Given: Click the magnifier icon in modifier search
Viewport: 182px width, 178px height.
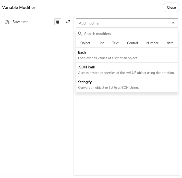Looking at the screenshot, I should click(80, 34).
